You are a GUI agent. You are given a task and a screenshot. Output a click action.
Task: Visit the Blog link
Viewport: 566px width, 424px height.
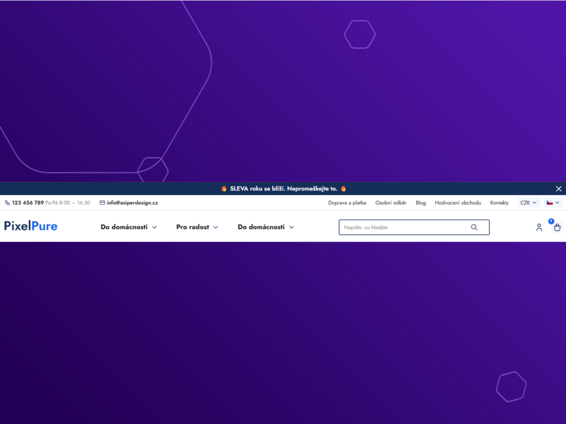[x=421, y=202]
